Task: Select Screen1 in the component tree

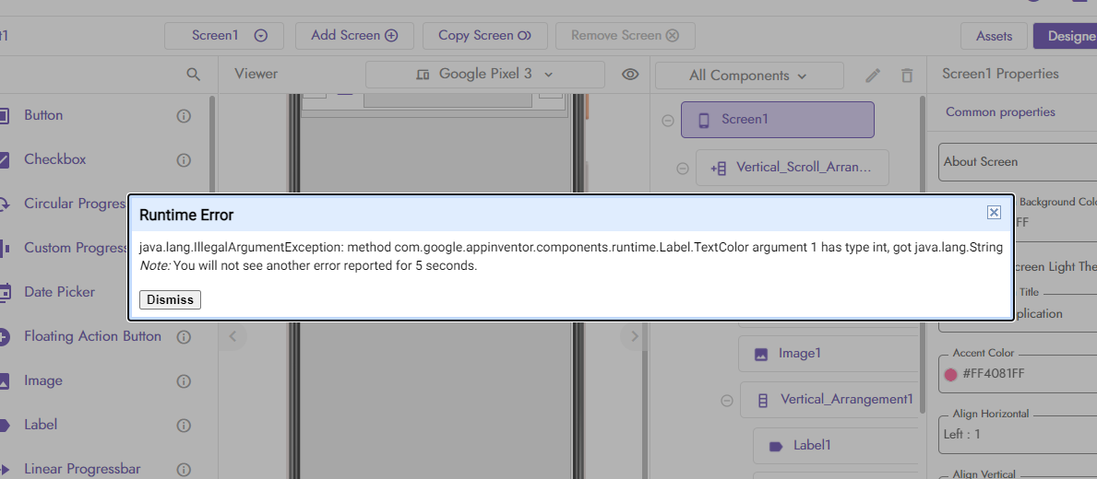Action: coord(777,120)
